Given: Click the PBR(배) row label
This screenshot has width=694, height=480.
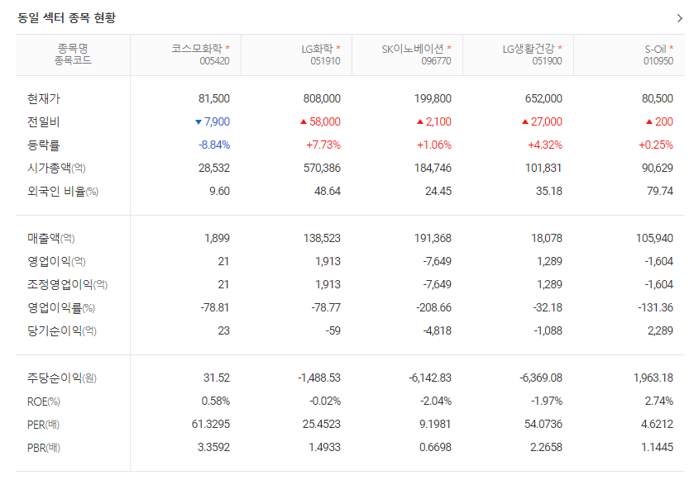Looking at the screenshot, I should point(43,448).
